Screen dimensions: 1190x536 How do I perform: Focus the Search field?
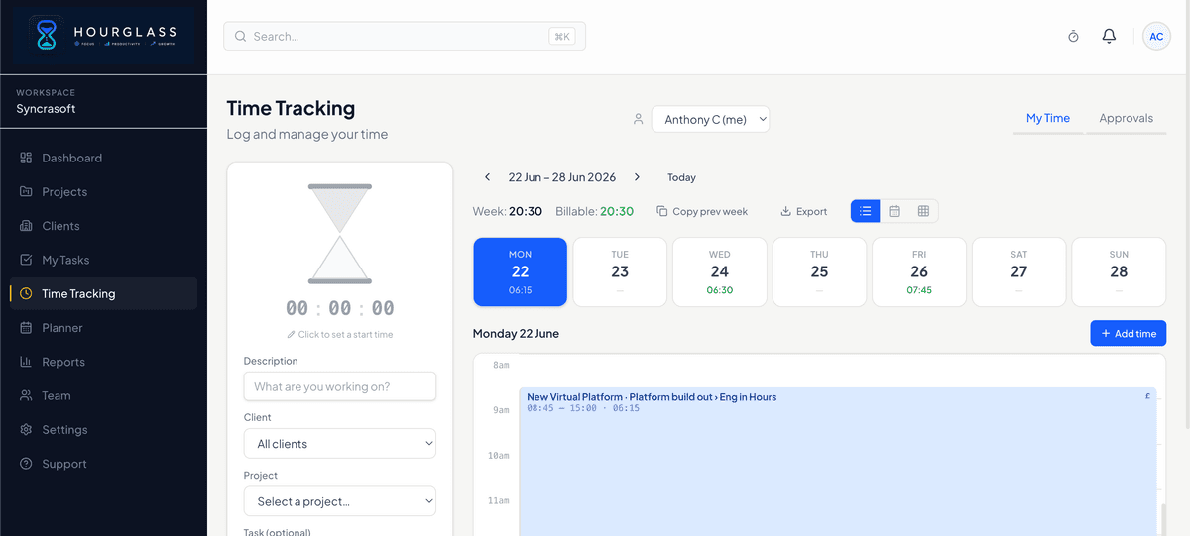[x=405, y=37]
